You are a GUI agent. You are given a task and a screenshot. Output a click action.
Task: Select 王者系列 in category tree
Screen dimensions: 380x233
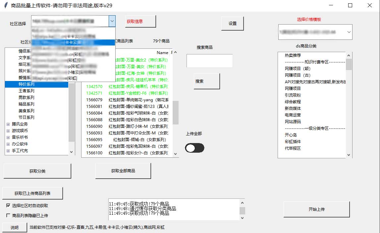pyautogui.click(x=27, y=91)
